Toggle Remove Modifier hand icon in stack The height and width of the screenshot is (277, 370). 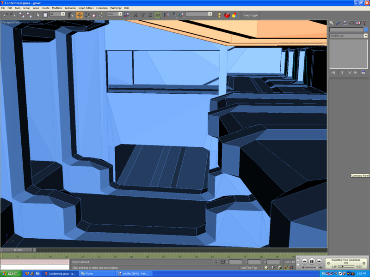pyautogui.click(x=355, y=72)
